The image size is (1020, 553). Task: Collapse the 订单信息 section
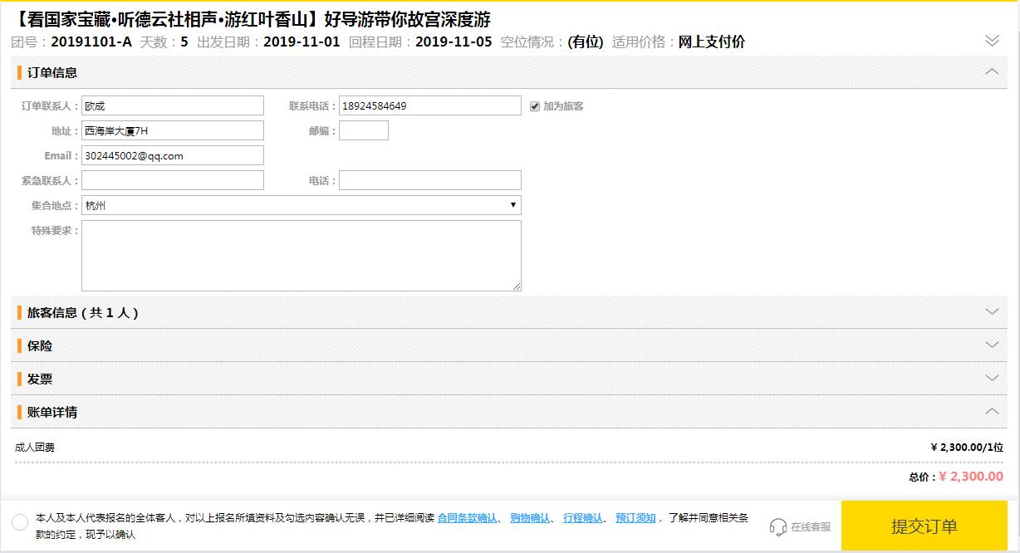(x=991, y=72)
